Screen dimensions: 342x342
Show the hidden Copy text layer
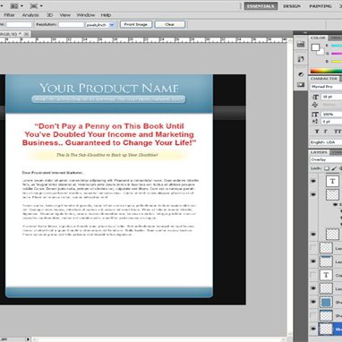313,275
